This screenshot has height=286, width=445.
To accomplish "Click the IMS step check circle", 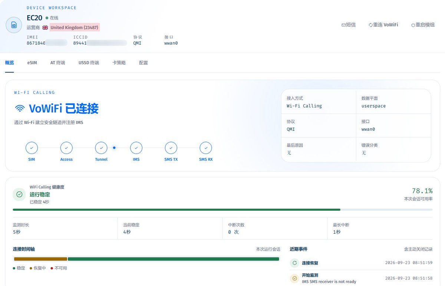I will pos(136,148).
